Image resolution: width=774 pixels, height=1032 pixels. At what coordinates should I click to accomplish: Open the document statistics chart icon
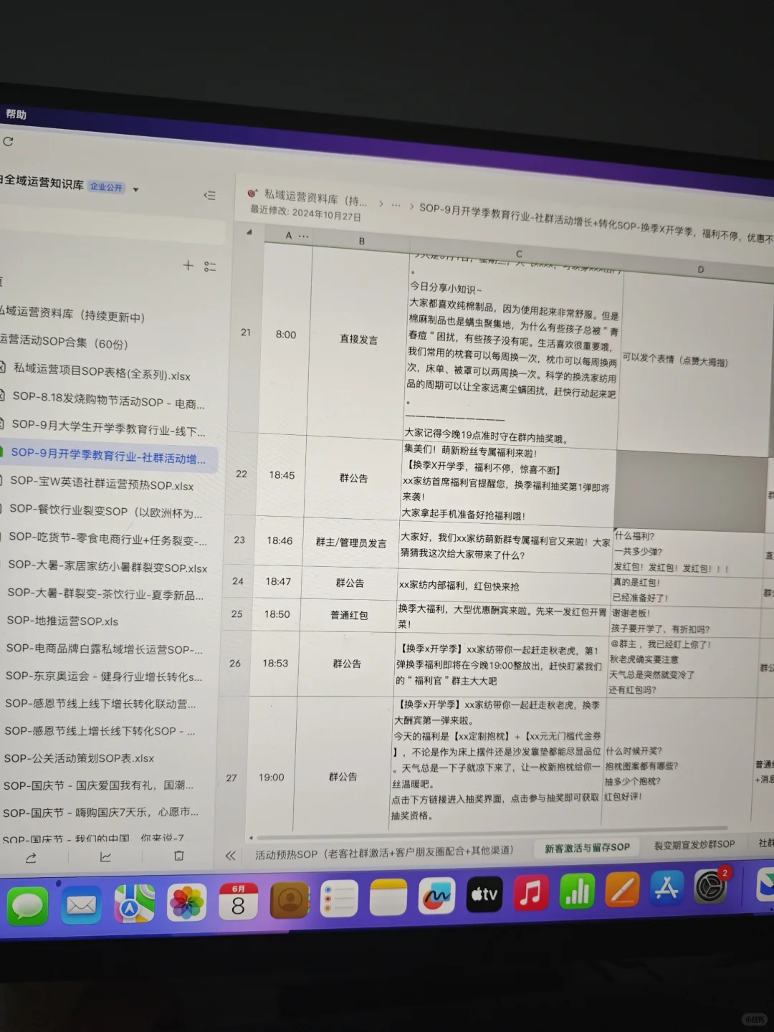click(105, 856)
